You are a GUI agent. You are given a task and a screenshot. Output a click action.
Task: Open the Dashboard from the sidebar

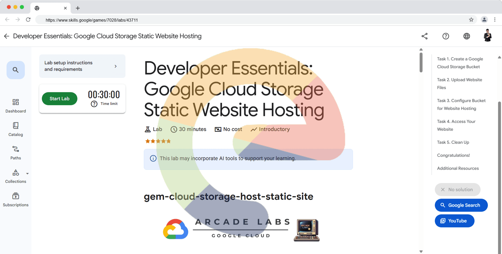(x=16, y=106)
